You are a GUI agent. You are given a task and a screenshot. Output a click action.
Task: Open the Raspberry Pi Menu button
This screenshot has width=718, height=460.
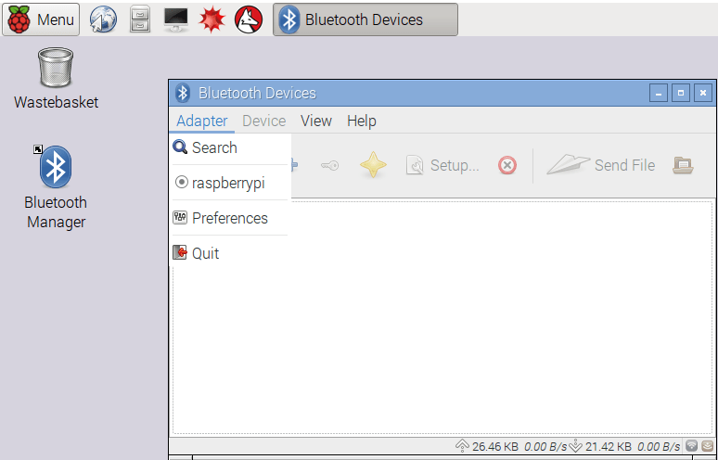click(x=41, y=19)
